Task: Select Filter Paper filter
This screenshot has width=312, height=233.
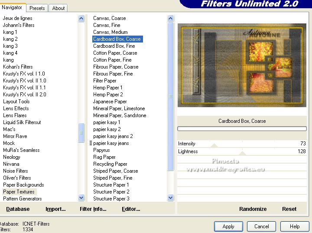Action: 105,81
